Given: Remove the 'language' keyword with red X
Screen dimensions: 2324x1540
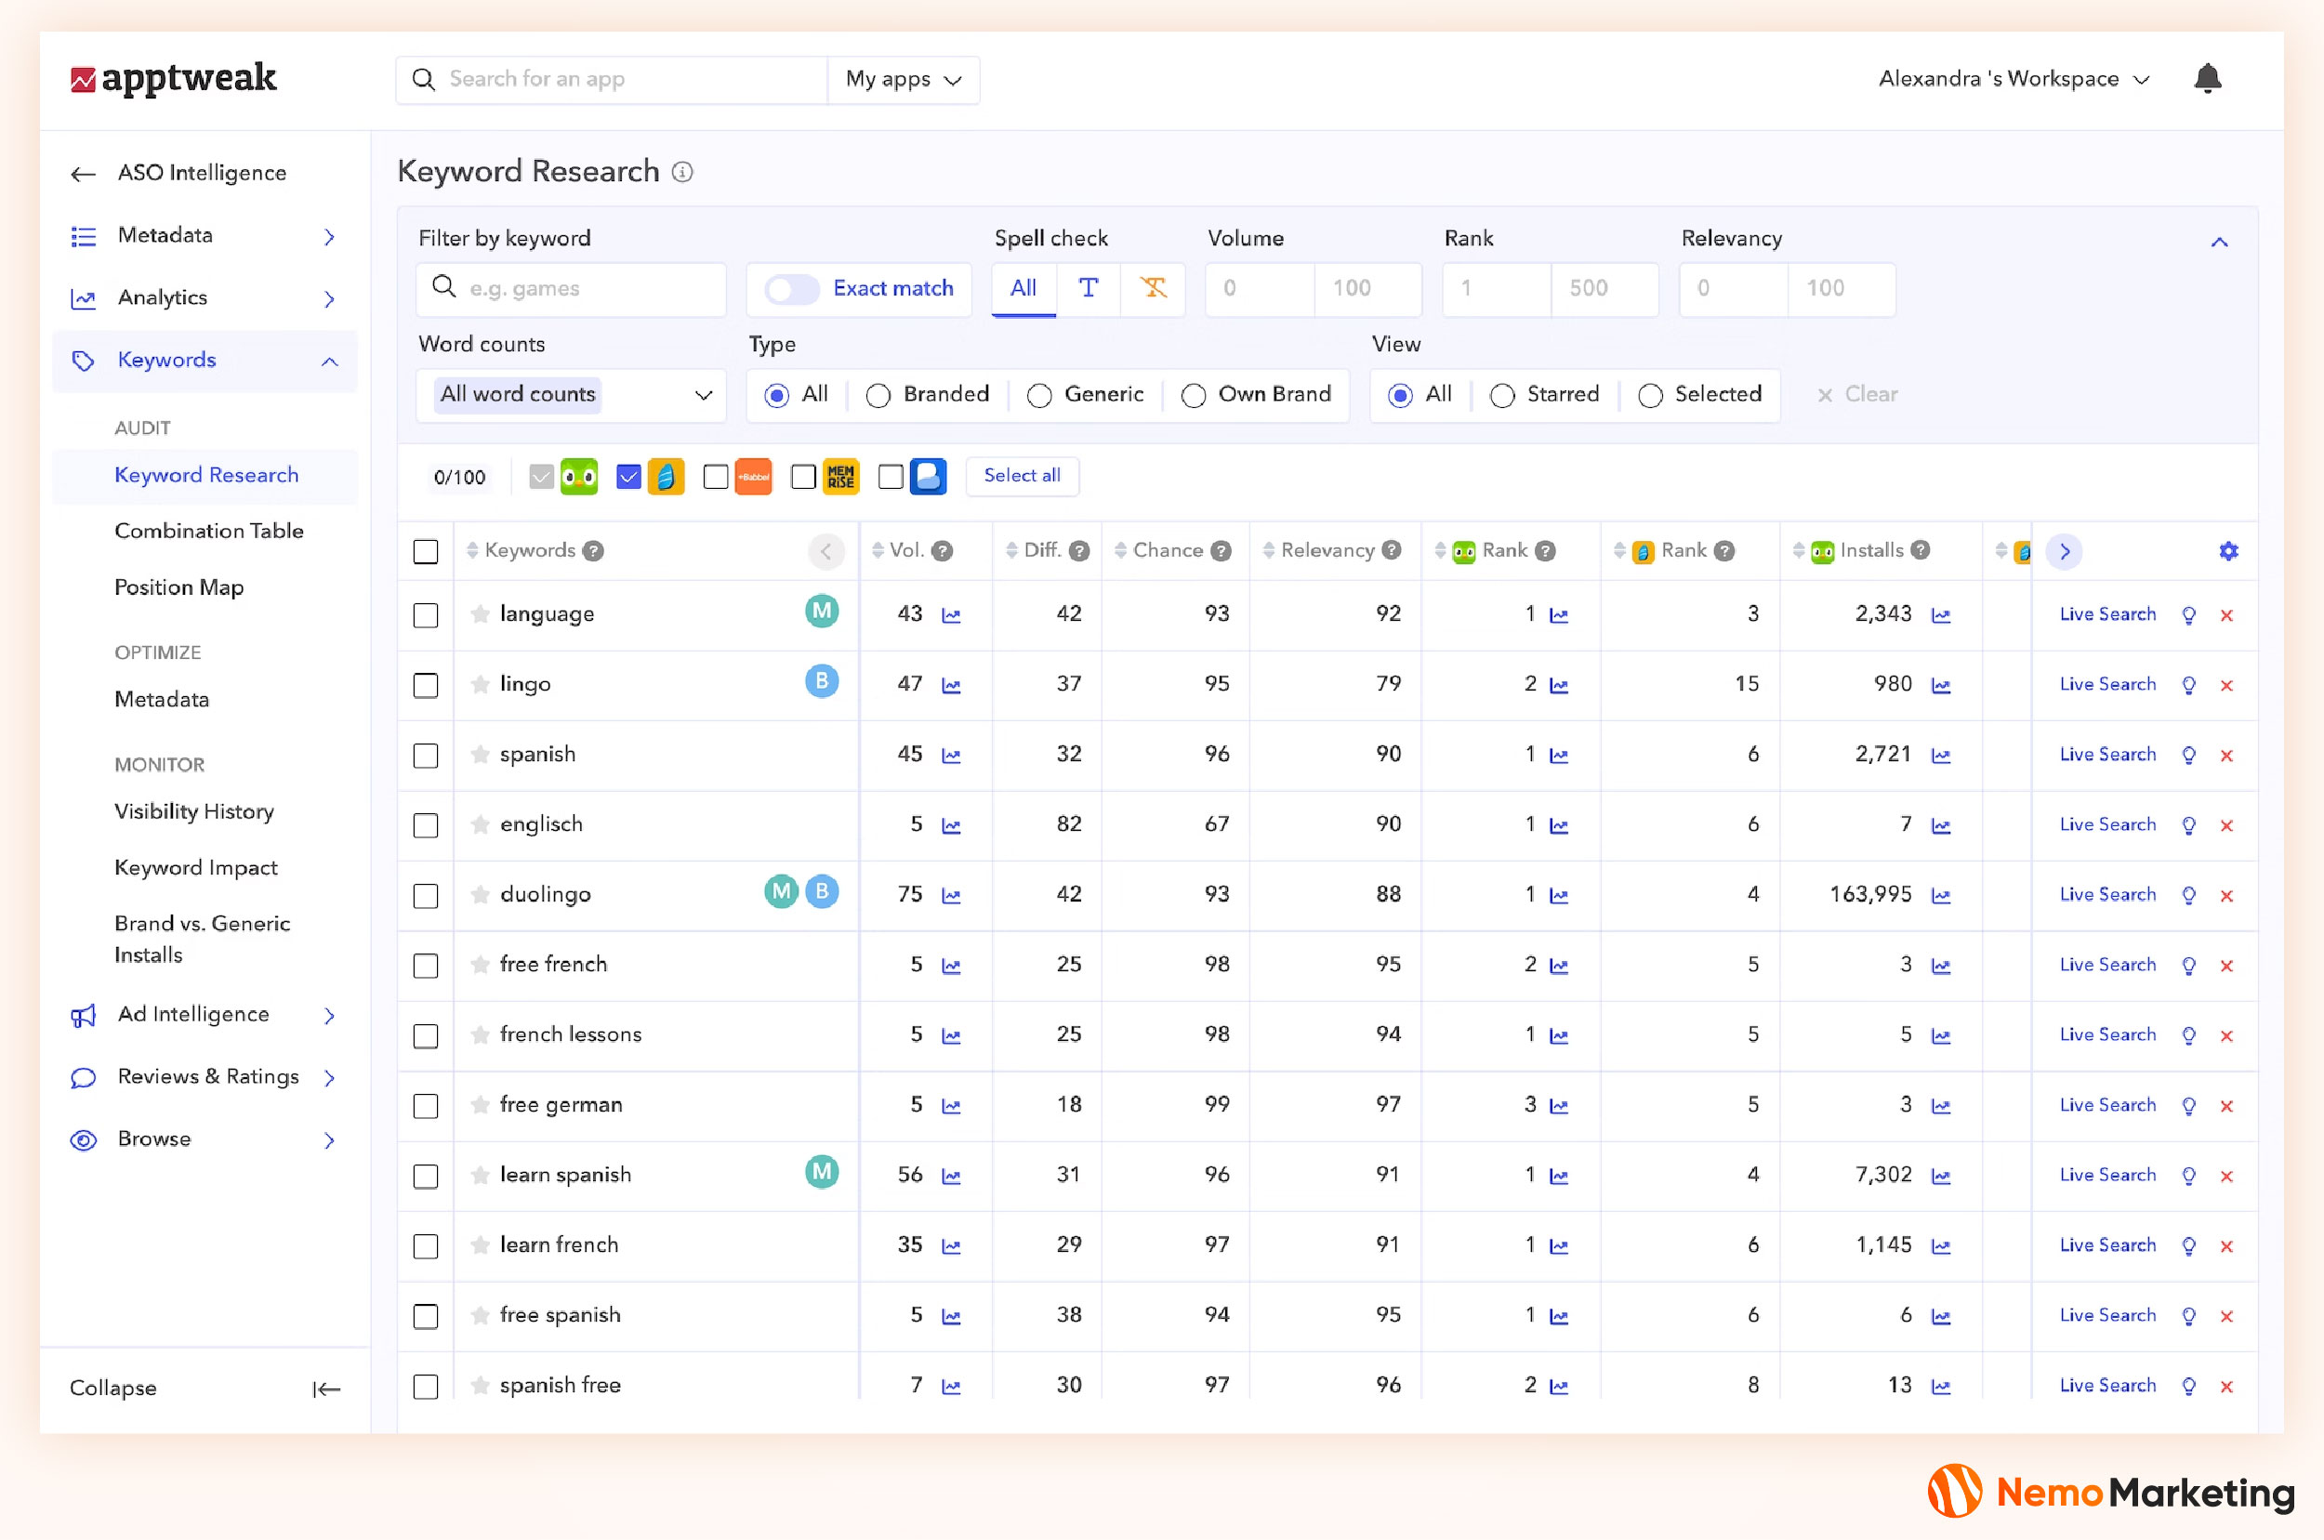Looking at the screenshot, I should pos(2225,616).
